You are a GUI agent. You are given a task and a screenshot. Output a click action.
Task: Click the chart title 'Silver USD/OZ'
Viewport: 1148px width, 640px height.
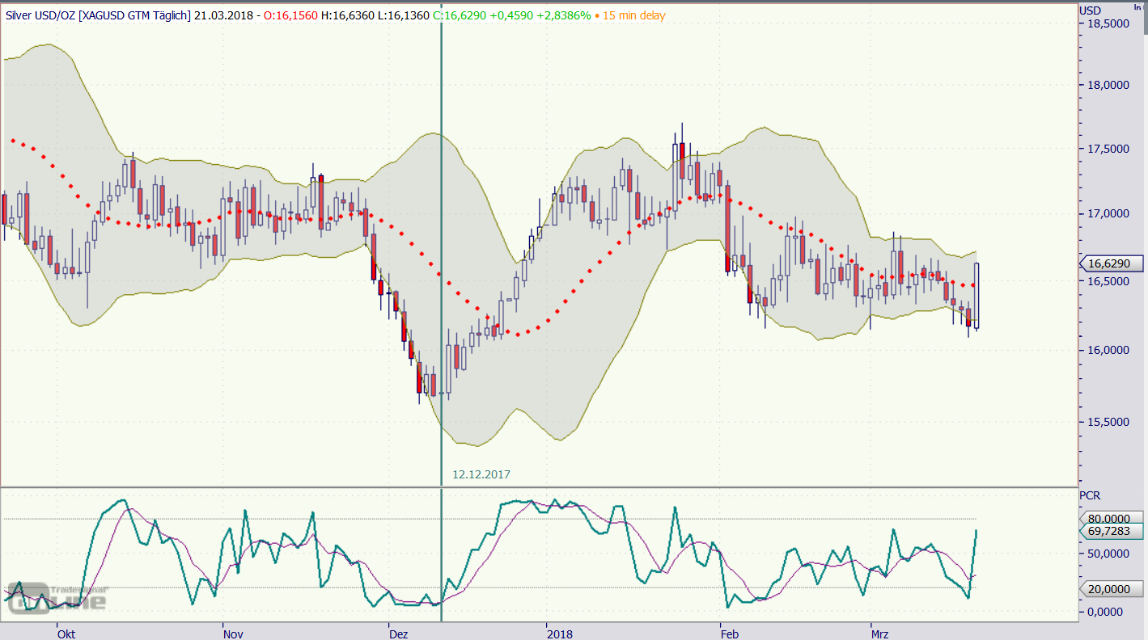40,15
